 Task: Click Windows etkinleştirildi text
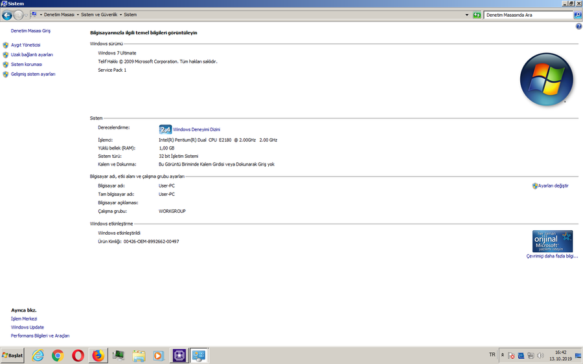coord(119,233)
